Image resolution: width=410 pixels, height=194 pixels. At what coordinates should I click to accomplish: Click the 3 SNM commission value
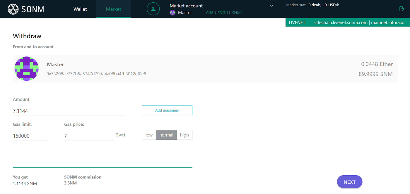pyautogui.click(x=70, y=183)
